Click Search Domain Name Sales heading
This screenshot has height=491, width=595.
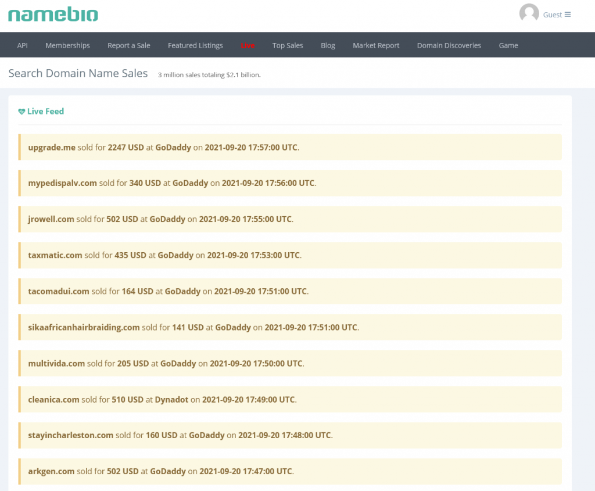[78, 73]
